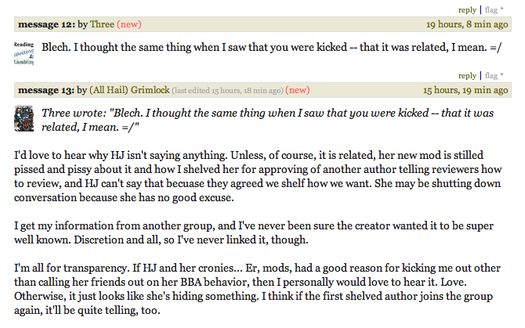Click the reply link above message 12
The image size is (525, 328).
coord(468,9)
